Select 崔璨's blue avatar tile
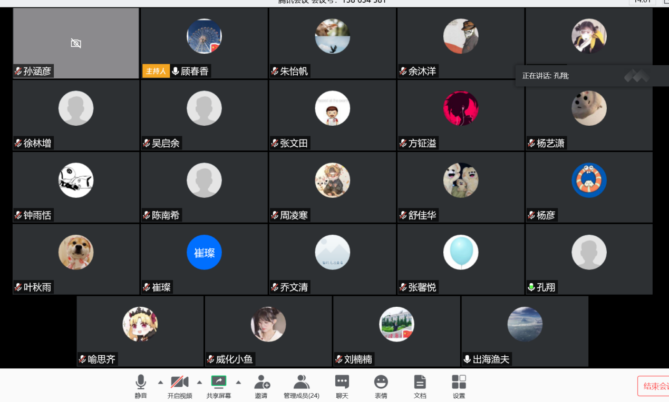 pyautogui.click(x=204, y=253)
